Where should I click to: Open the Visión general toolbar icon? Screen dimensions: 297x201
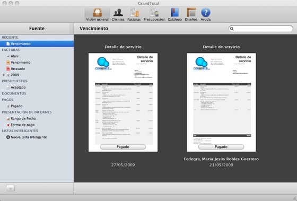98,14
